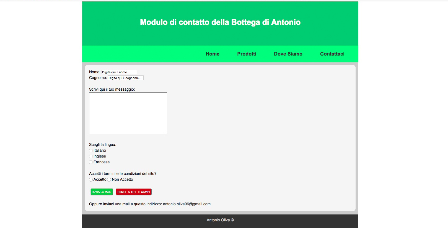Viewport: 448px width, 228px height.
Task: Click inside the message text area
Action: 128,113
